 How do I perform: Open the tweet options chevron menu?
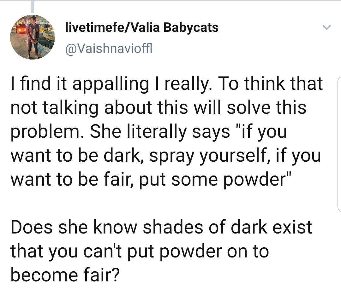tap(326, 27)
